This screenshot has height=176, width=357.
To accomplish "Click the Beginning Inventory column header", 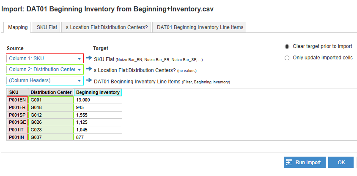I will 98,92.
